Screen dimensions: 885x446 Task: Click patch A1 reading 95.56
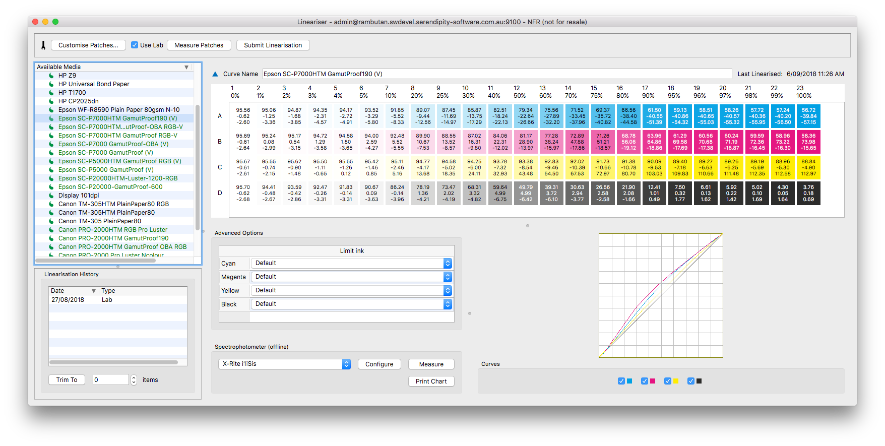coord(243,116)
